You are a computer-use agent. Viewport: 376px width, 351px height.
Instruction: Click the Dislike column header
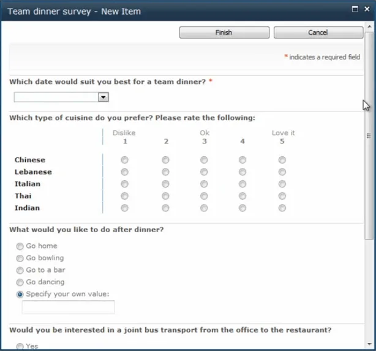124,133
